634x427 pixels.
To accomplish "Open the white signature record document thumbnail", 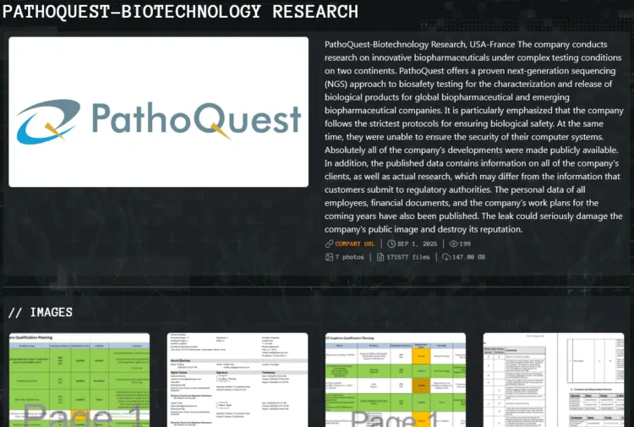I will 238,380.
